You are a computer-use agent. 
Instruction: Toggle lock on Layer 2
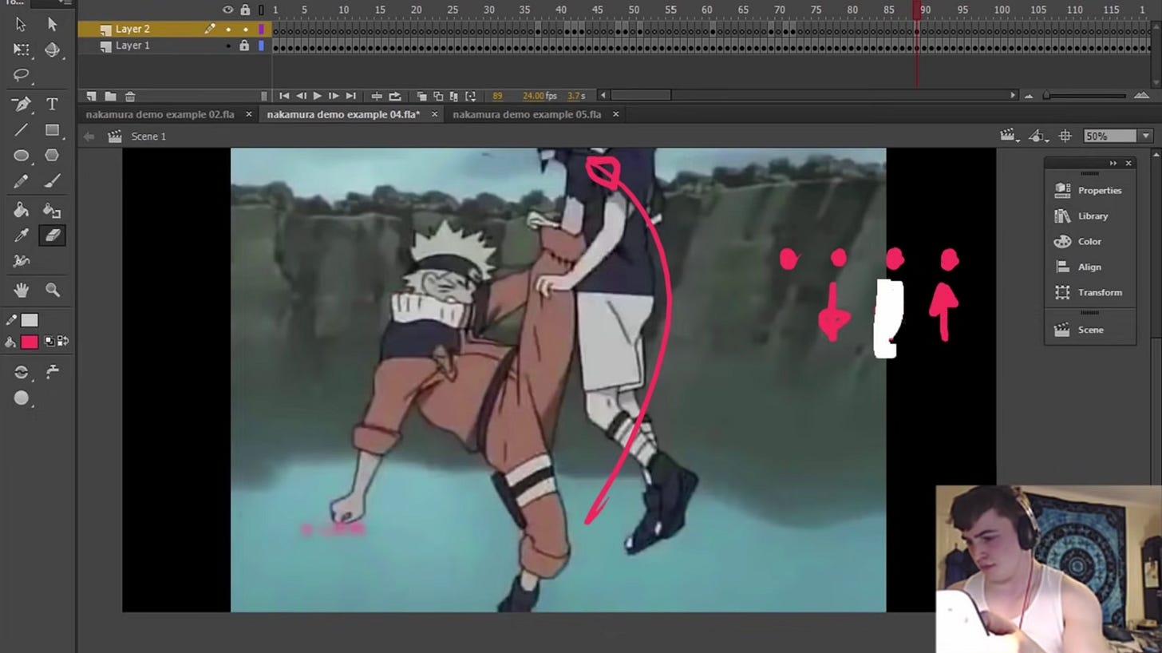click(245, 29)
